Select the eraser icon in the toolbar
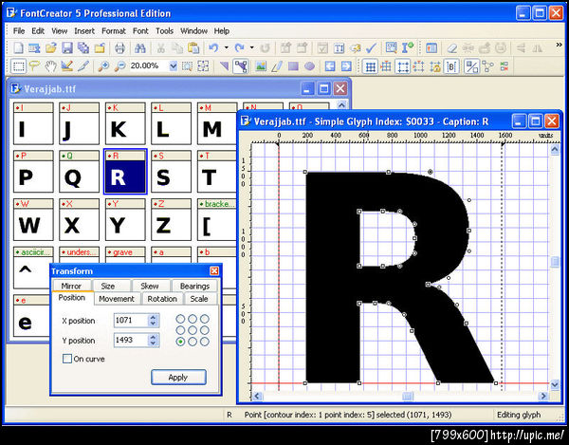This screenshot has width=569, height=445. (452, 47)
